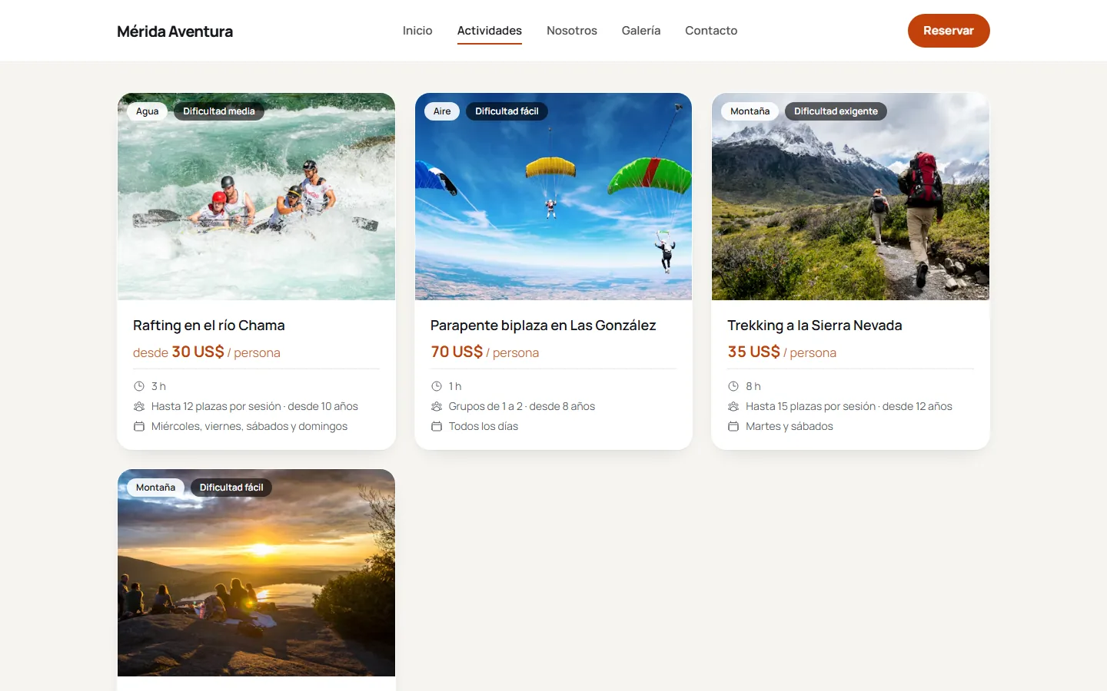Select the Agua category tag
Image resolution: width=1107 pixels, height=691 pixels.
click(x=147, y=111)
